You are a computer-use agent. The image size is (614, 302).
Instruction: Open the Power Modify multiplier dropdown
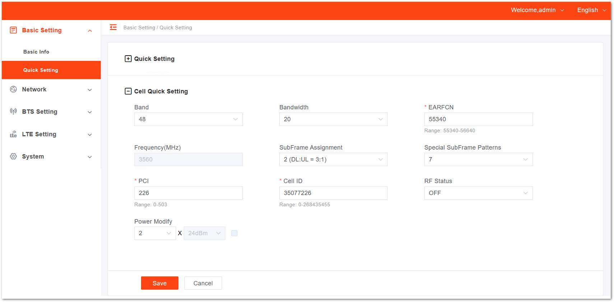155,233
